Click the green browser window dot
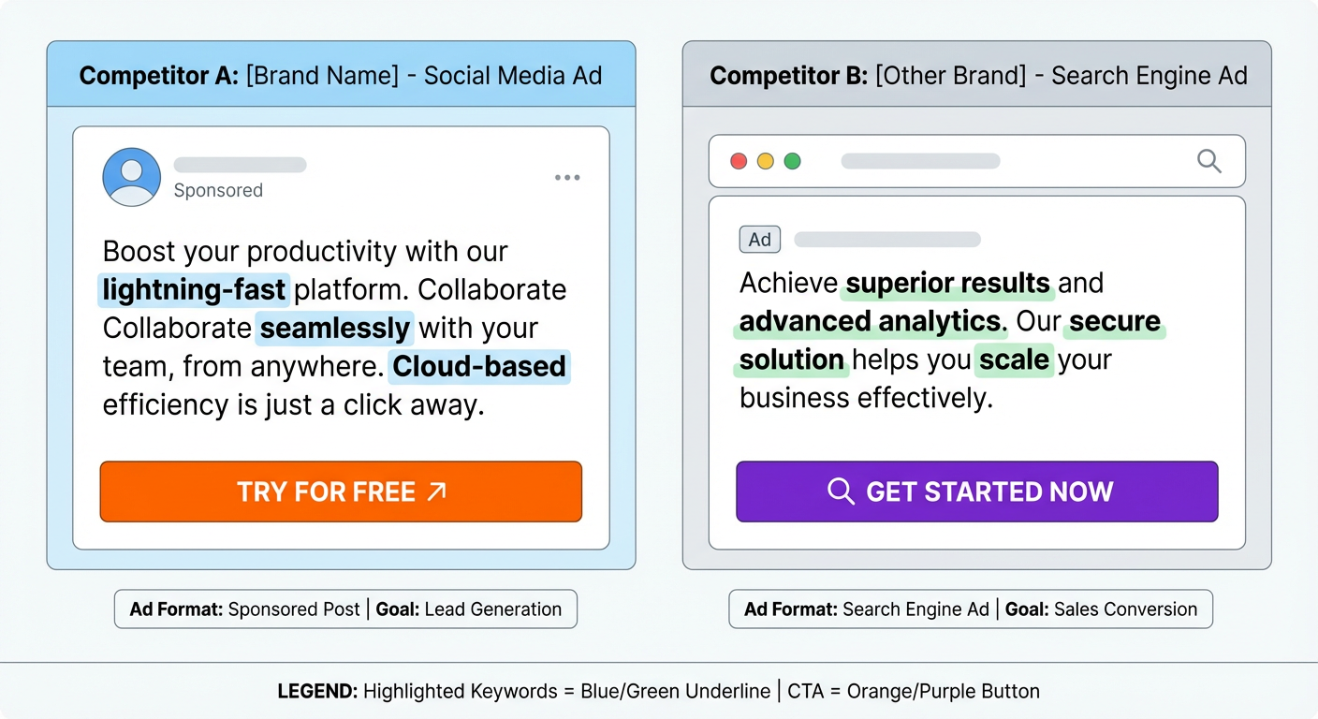 [x=792, y=161]
